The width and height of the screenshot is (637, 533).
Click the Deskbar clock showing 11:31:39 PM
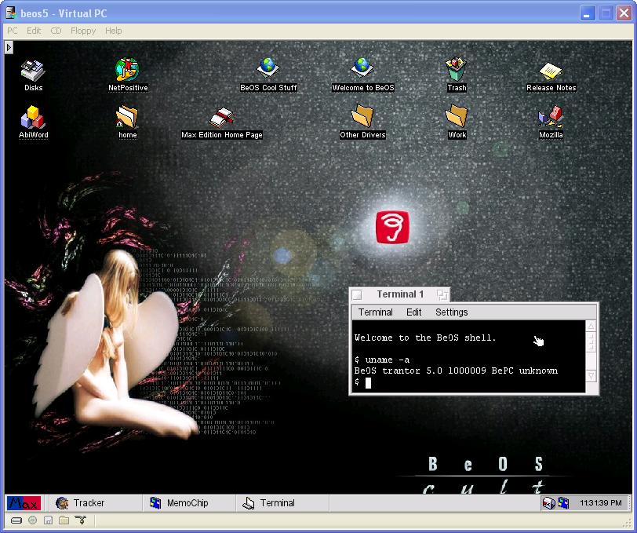600,503
